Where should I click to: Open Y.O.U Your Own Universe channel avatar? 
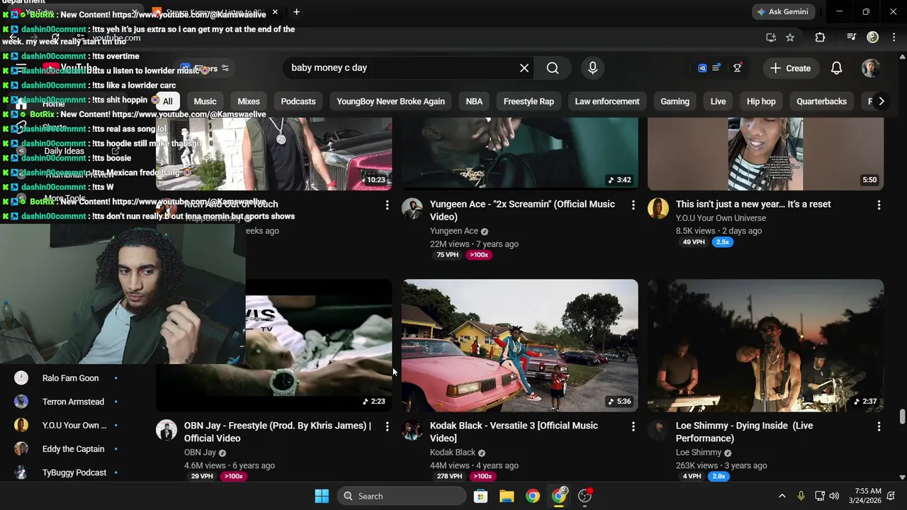coord(658,208)
